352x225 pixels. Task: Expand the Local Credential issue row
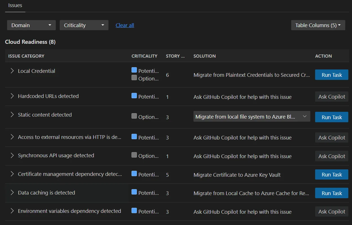point(12,71)
